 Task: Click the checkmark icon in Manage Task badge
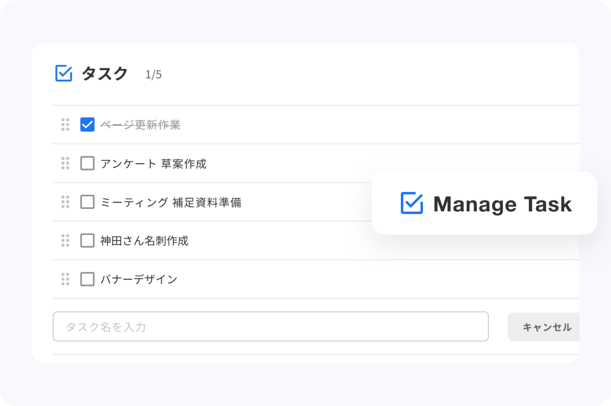[412, 204]
